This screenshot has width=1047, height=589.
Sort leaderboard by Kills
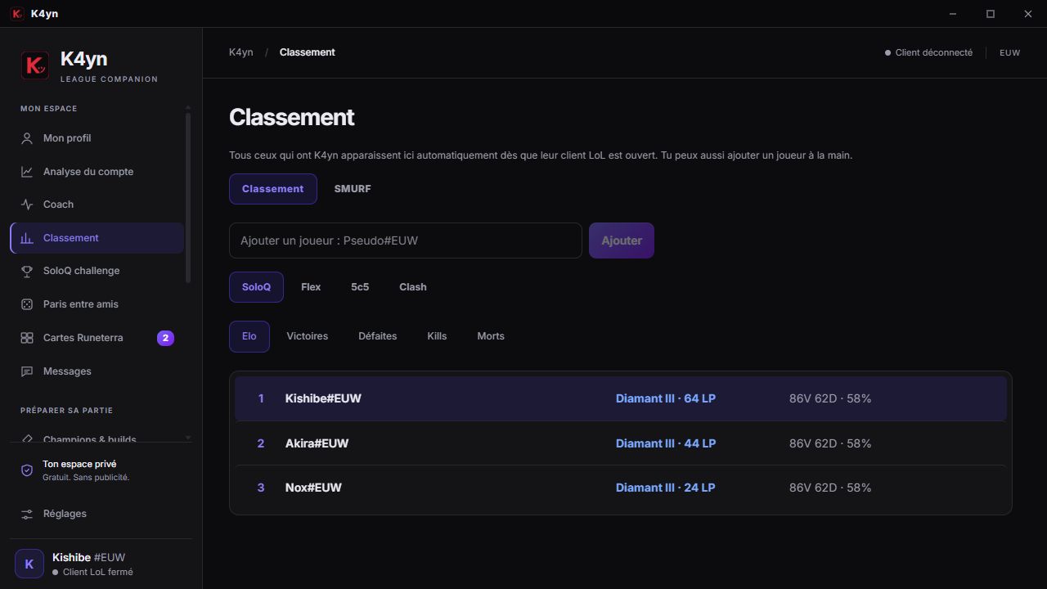tap(437, 336)
